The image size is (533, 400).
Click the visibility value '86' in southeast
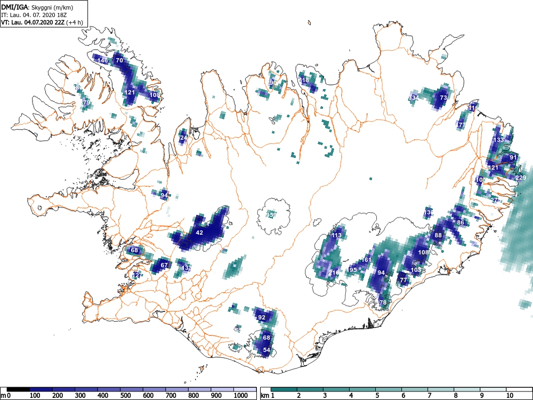click(461, 222)
